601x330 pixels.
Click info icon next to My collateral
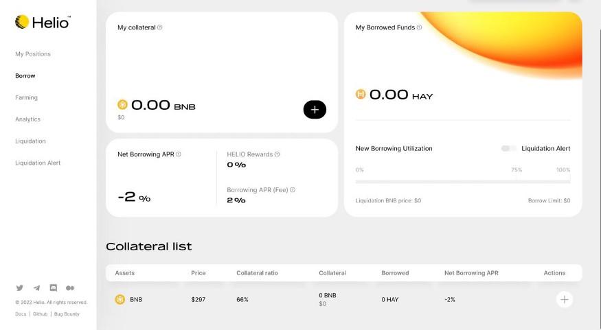[160, 27]
